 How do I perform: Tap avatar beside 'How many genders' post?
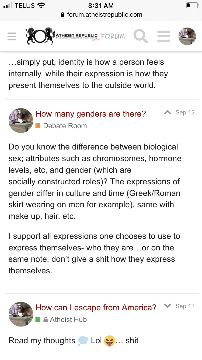click(x=21, y=121)
